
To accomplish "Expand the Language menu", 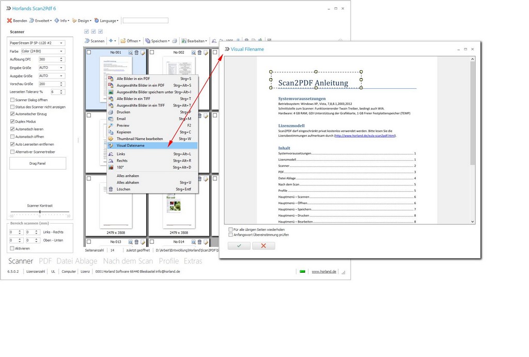I will (106, 21).
